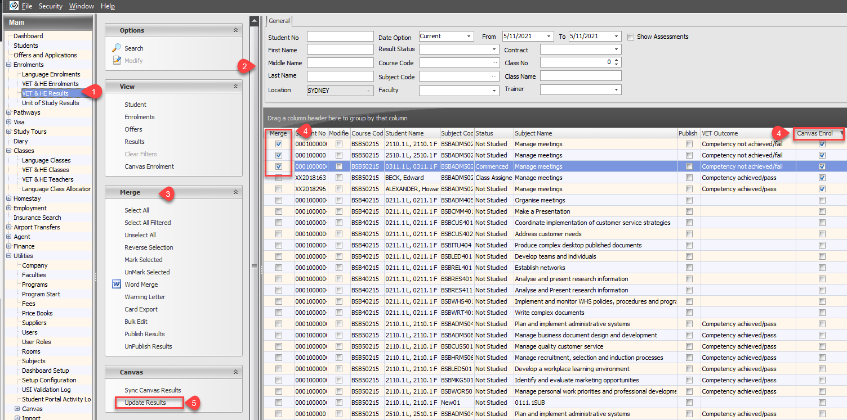Click the Search magnifier icon in Options
This screenshot has width=847, height=420.
(117, 48)
